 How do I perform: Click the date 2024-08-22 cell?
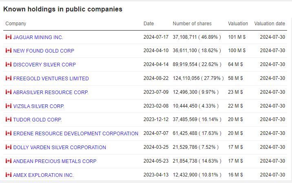tap(156, 78)
